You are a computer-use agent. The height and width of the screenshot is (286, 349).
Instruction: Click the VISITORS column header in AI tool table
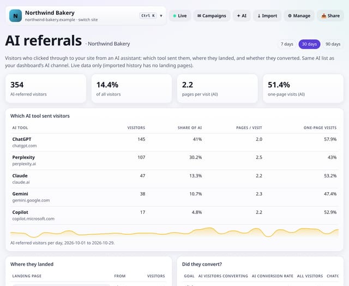136,128
